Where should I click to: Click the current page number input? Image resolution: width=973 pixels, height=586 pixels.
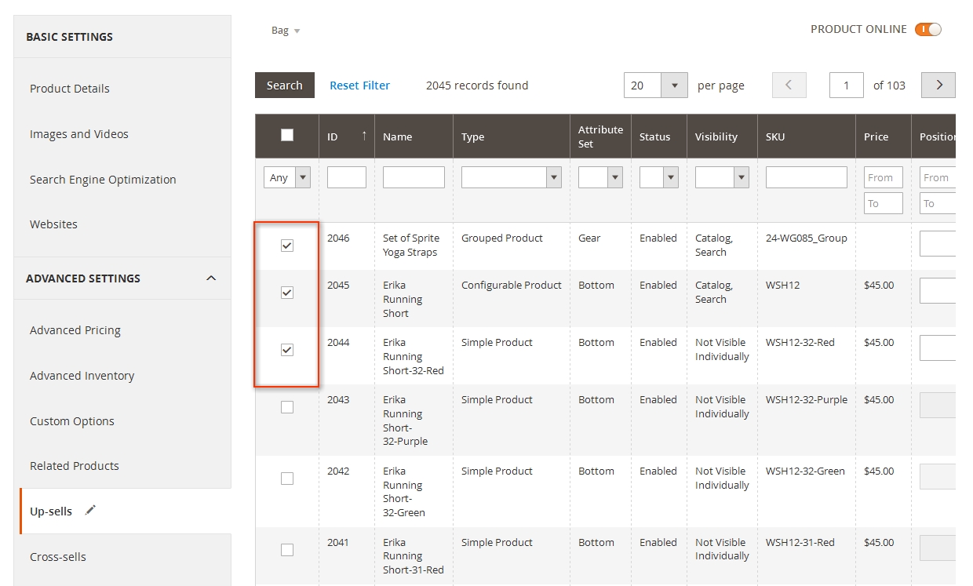click(846, 85)
